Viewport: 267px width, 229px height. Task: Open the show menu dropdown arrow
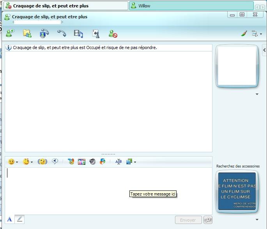(261, 34)
